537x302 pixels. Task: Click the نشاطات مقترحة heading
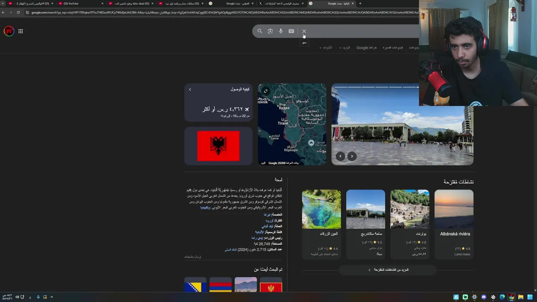click(x=459, y=182)
